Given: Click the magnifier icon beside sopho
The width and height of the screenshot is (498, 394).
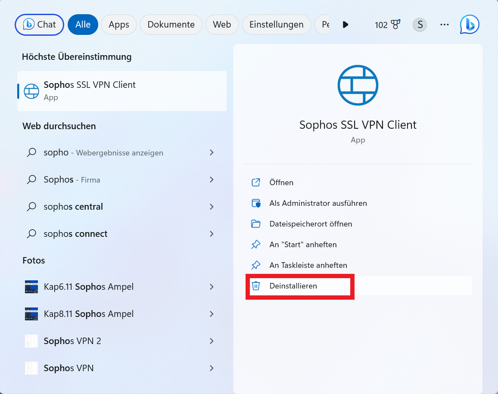Looking at the screenshot, I should click(x=31, y=152).
